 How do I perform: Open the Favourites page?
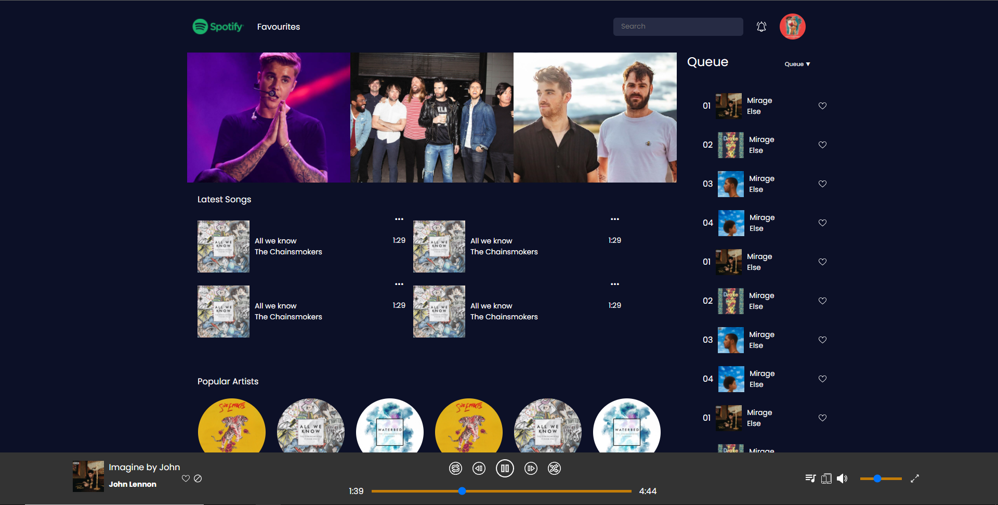point(279,27)
